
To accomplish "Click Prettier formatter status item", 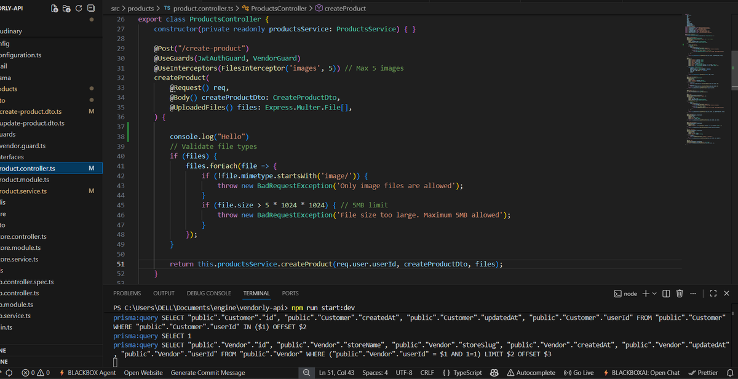I will (x=703, y=373).
